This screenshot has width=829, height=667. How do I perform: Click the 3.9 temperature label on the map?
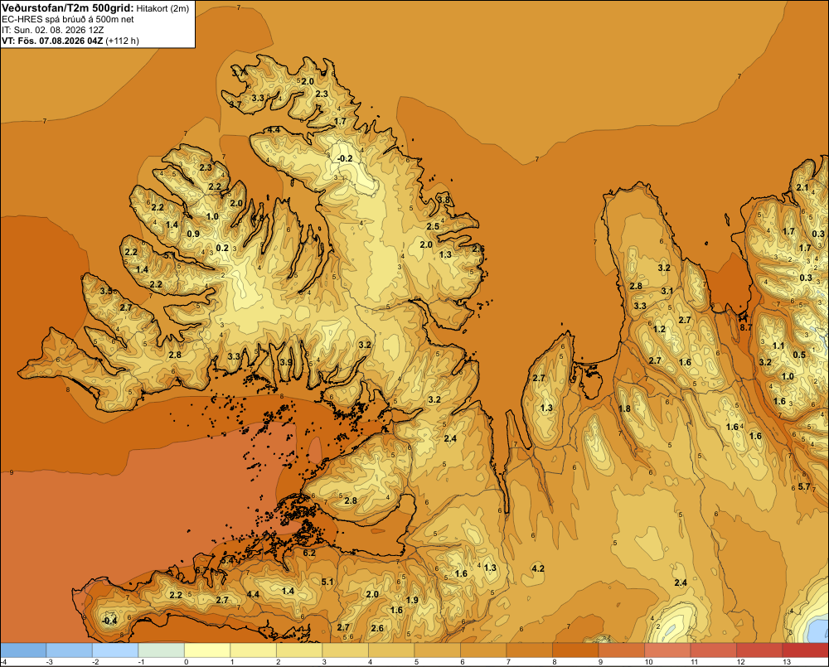286,362
